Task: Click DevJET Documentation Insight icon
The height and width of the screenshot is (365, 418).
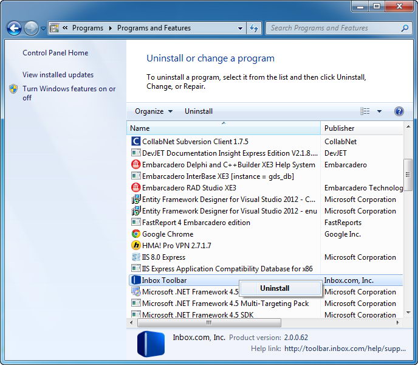Action: pyautogui.click(x=136, y=153)
